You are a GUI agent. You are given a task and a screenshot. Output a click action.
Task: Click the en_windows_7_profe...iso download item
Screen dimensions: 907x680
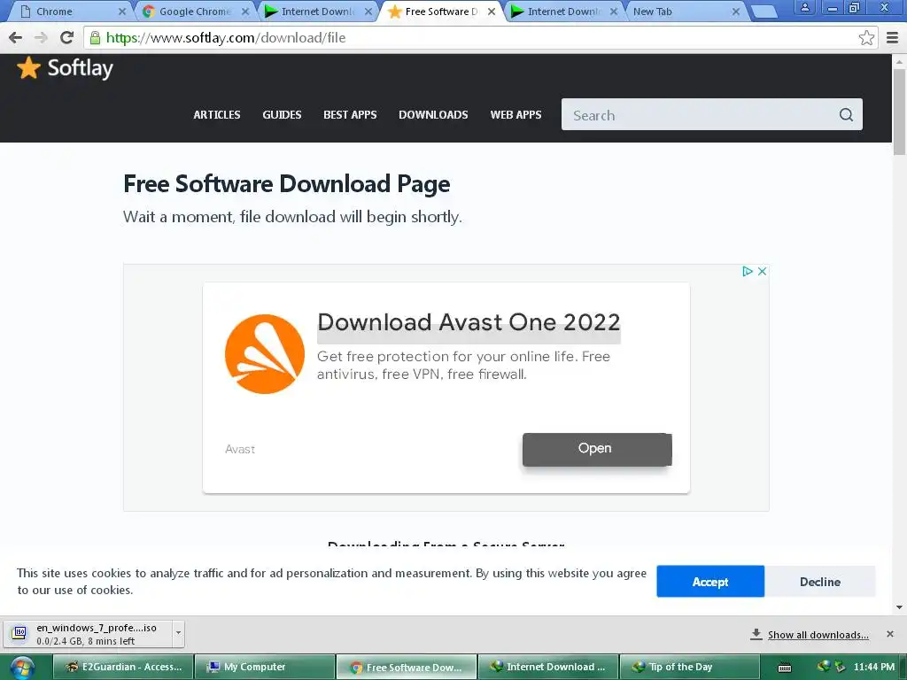point(96,633)
